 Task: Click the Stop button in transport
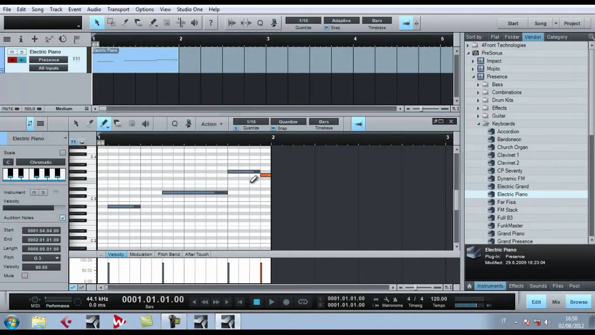[x=256, y=302]
